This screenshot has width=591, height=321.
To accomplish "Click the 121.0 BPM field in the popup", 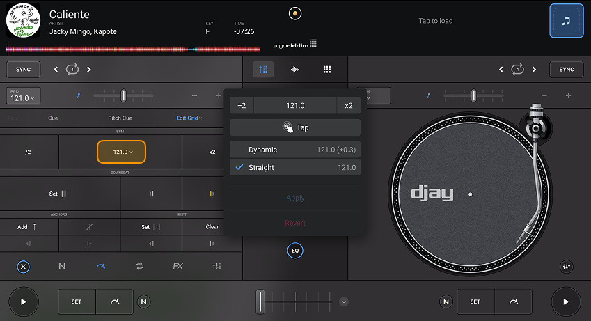I will (x=295, y=106).
